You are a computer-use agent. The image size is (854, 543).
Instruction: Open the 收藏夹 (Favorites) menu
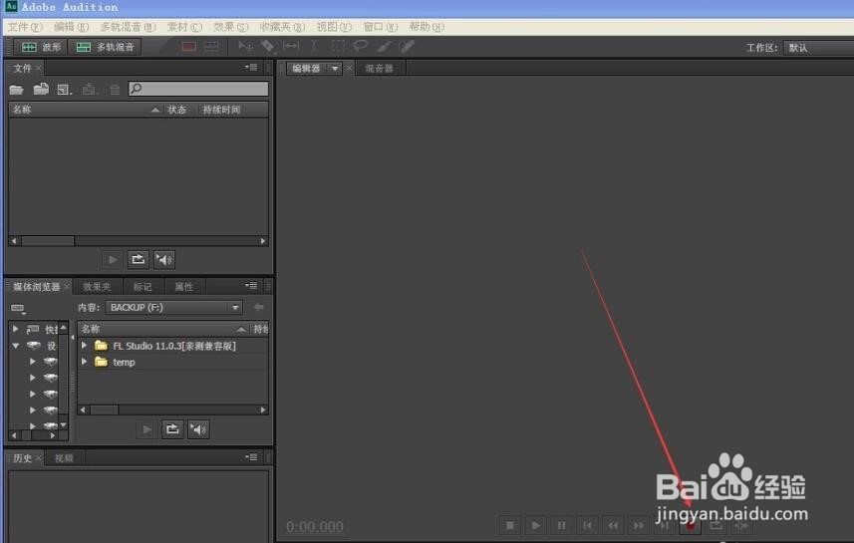(282, 27)
